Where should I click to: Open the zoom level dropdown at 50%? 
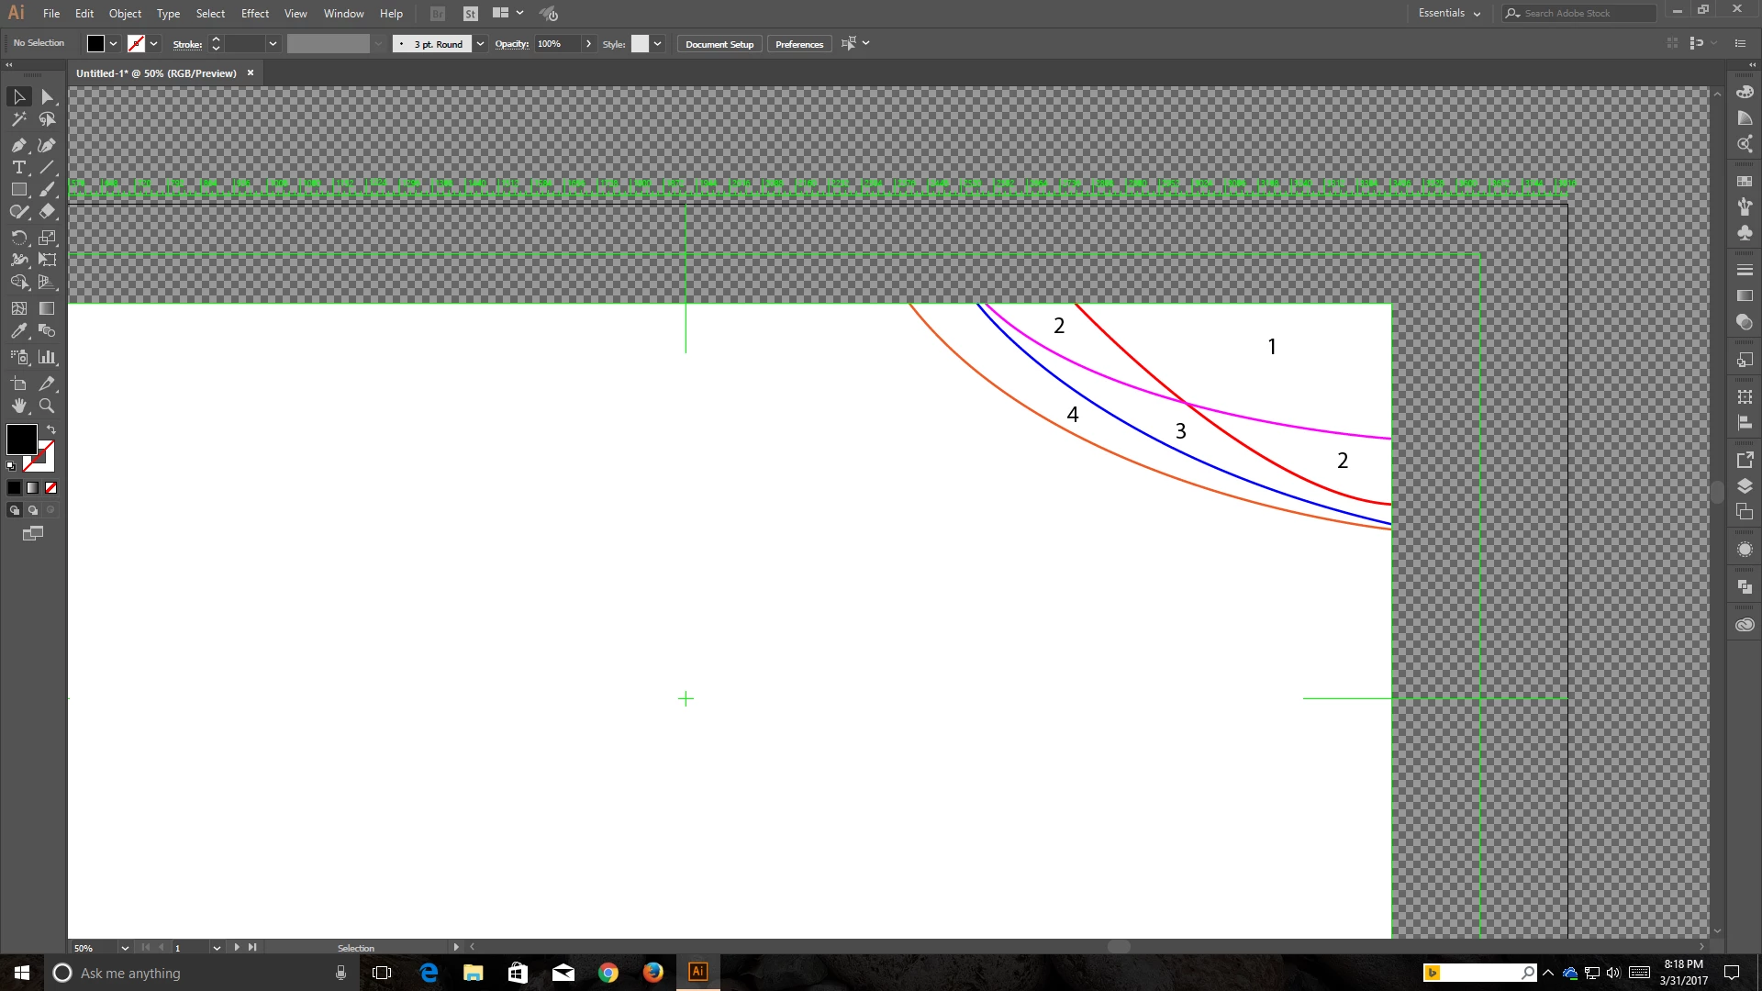click(125, 948)
